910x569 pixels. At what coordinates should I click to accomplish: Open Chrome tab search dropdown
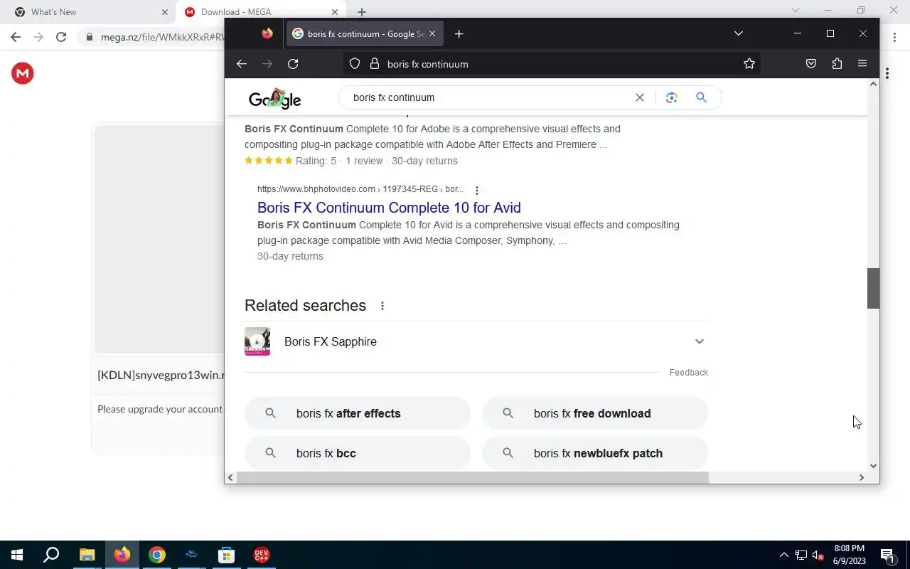[x=796, y=10]
